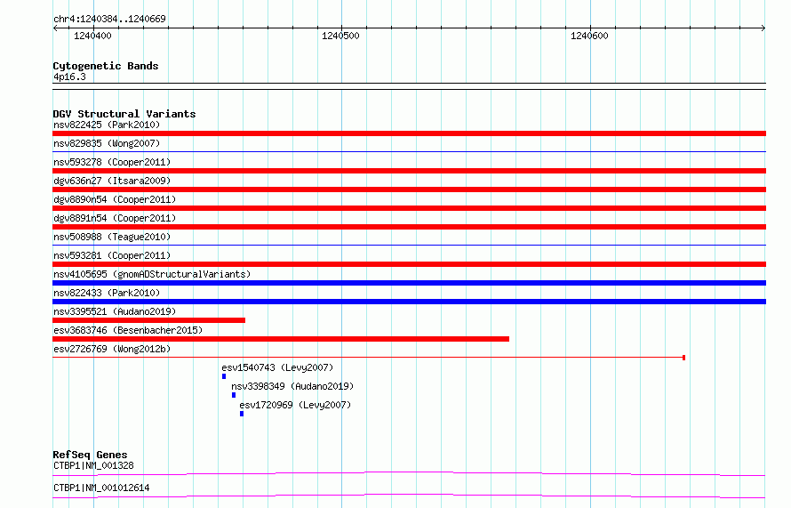Click the thin blue line of nsv508988

click(409, 245)
